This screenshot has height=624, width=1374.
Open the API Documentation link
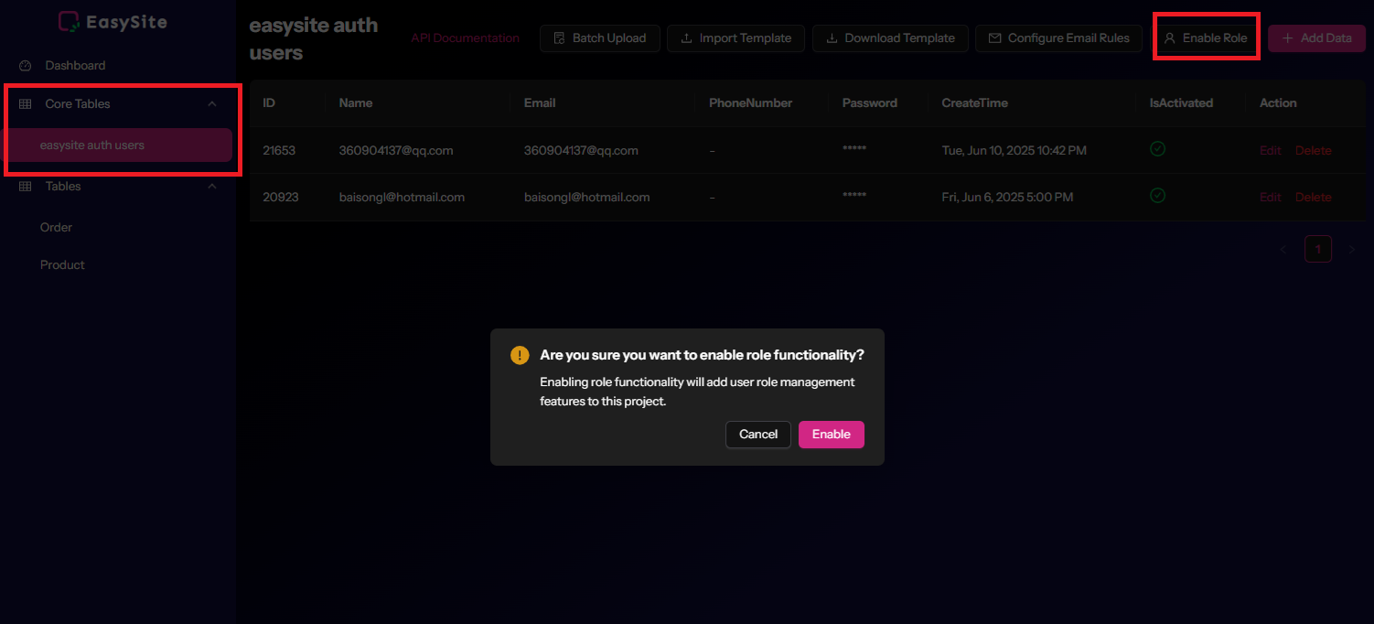(x=465, y=38)
